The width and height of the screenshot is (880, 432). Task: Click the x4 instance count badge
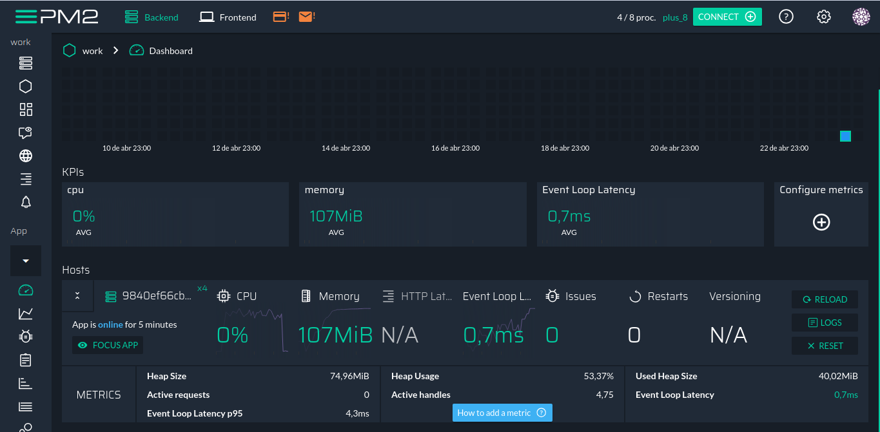(202, 288)
